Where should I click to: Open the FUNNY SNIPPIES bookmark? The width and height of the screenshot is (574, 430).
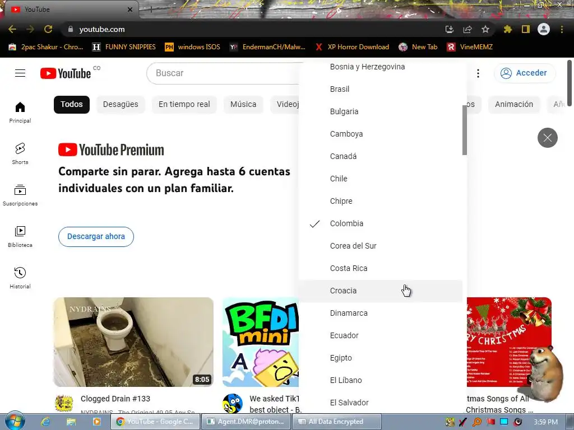click(124, 47)
